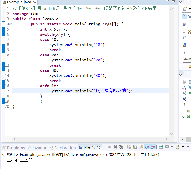Select package grid icon in Outline tree
Screen dimensions: 191x169
(189, 111)
